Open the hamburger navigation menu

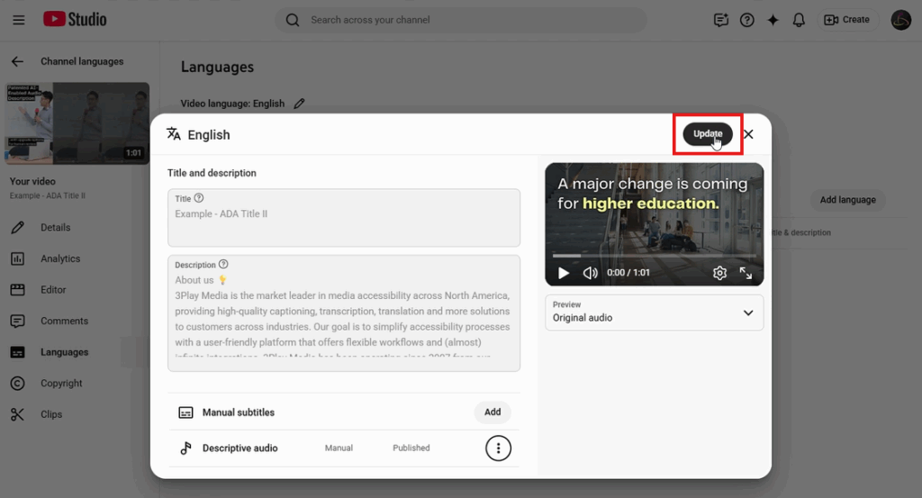coord(19,20)
